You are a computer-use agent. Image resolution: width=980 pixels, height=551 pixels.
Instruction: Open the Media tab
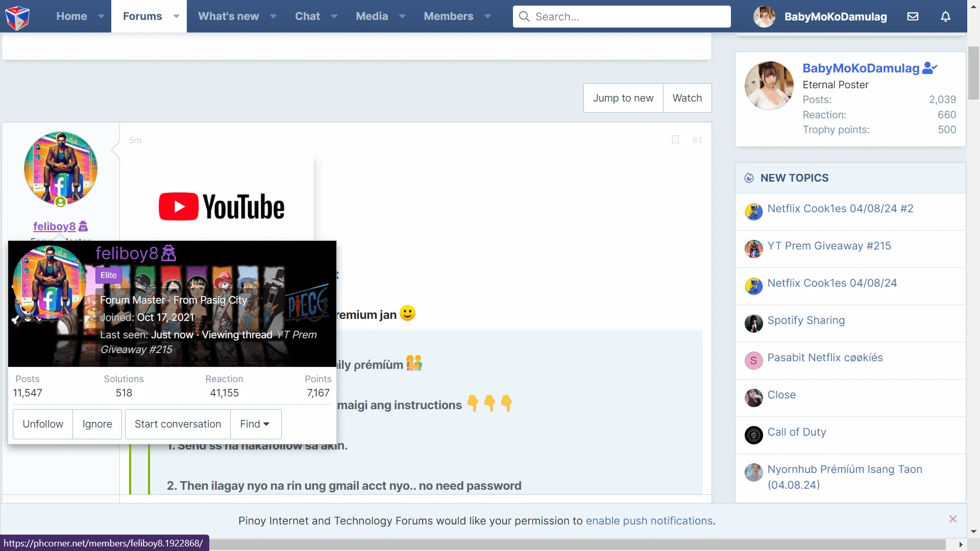coord(372,16)
